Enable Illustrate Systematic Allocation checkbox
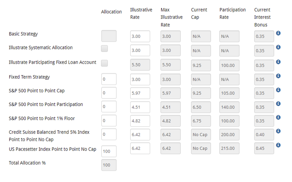 (104, 48)
